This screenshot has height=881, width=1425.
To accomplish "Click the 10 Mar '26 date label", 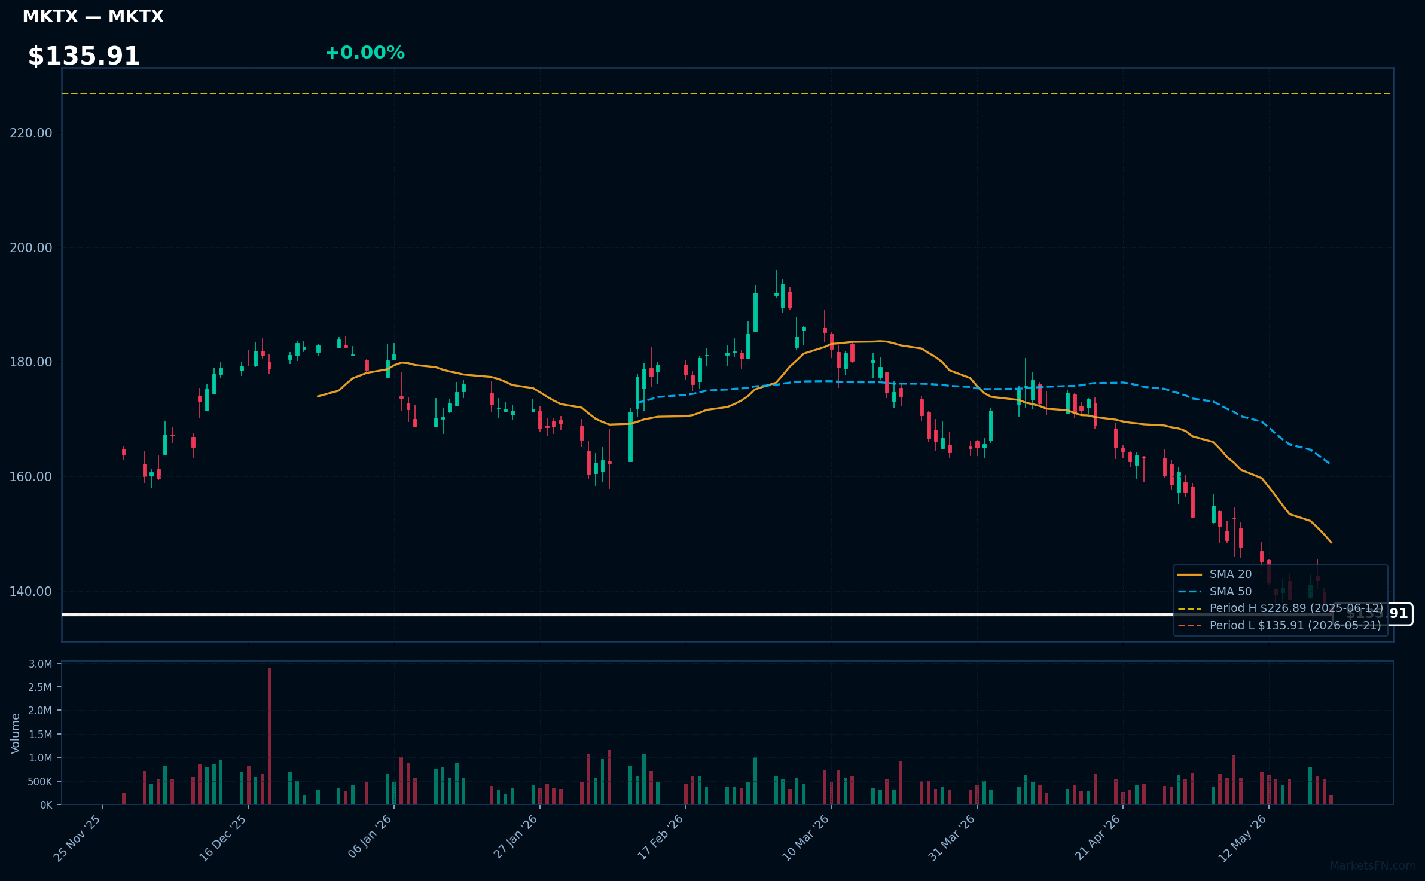I will 806,838.
